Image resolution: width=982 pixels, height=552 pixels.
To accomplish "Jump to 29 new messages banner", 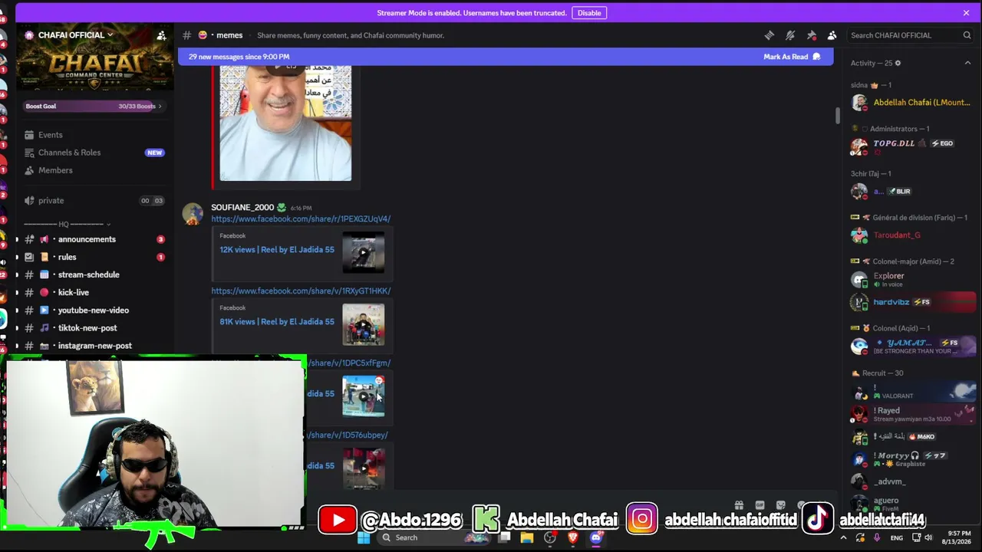I will (239, 57).
